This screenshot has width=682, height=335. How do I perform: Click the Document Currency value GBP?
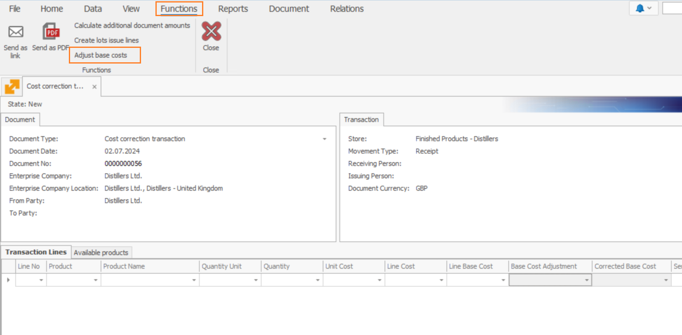(421, 188)
